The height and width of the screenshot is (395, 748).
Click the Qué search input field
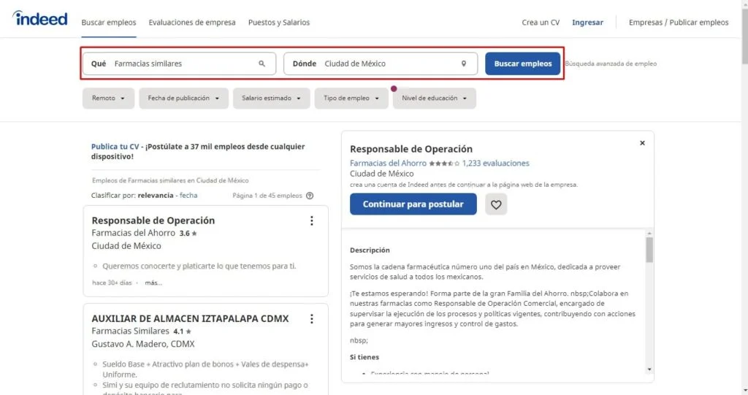180,64
